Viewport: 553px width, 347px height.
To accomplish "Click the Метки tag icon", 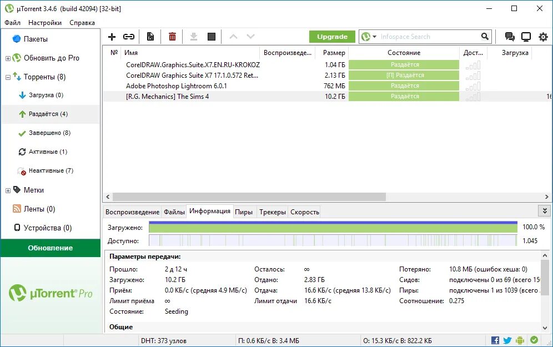I will pos(17,190).
